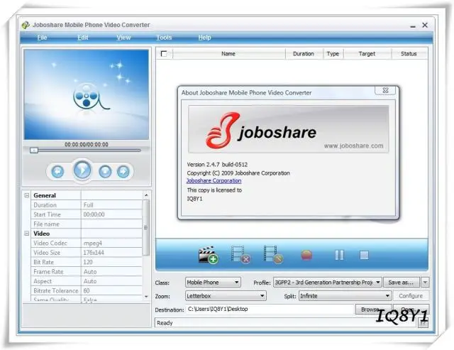Open the Help menu
This screenshot has height=350, width=454.
[205, 38]
